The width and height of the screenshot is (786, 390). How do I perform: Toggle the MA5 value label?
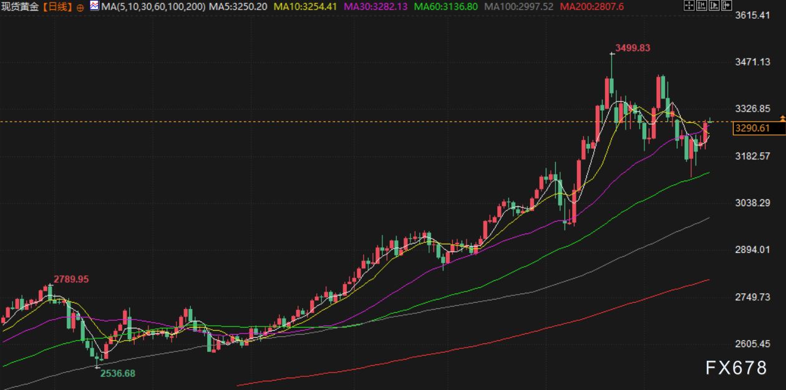pyautogui.click(x=239, y=7)
